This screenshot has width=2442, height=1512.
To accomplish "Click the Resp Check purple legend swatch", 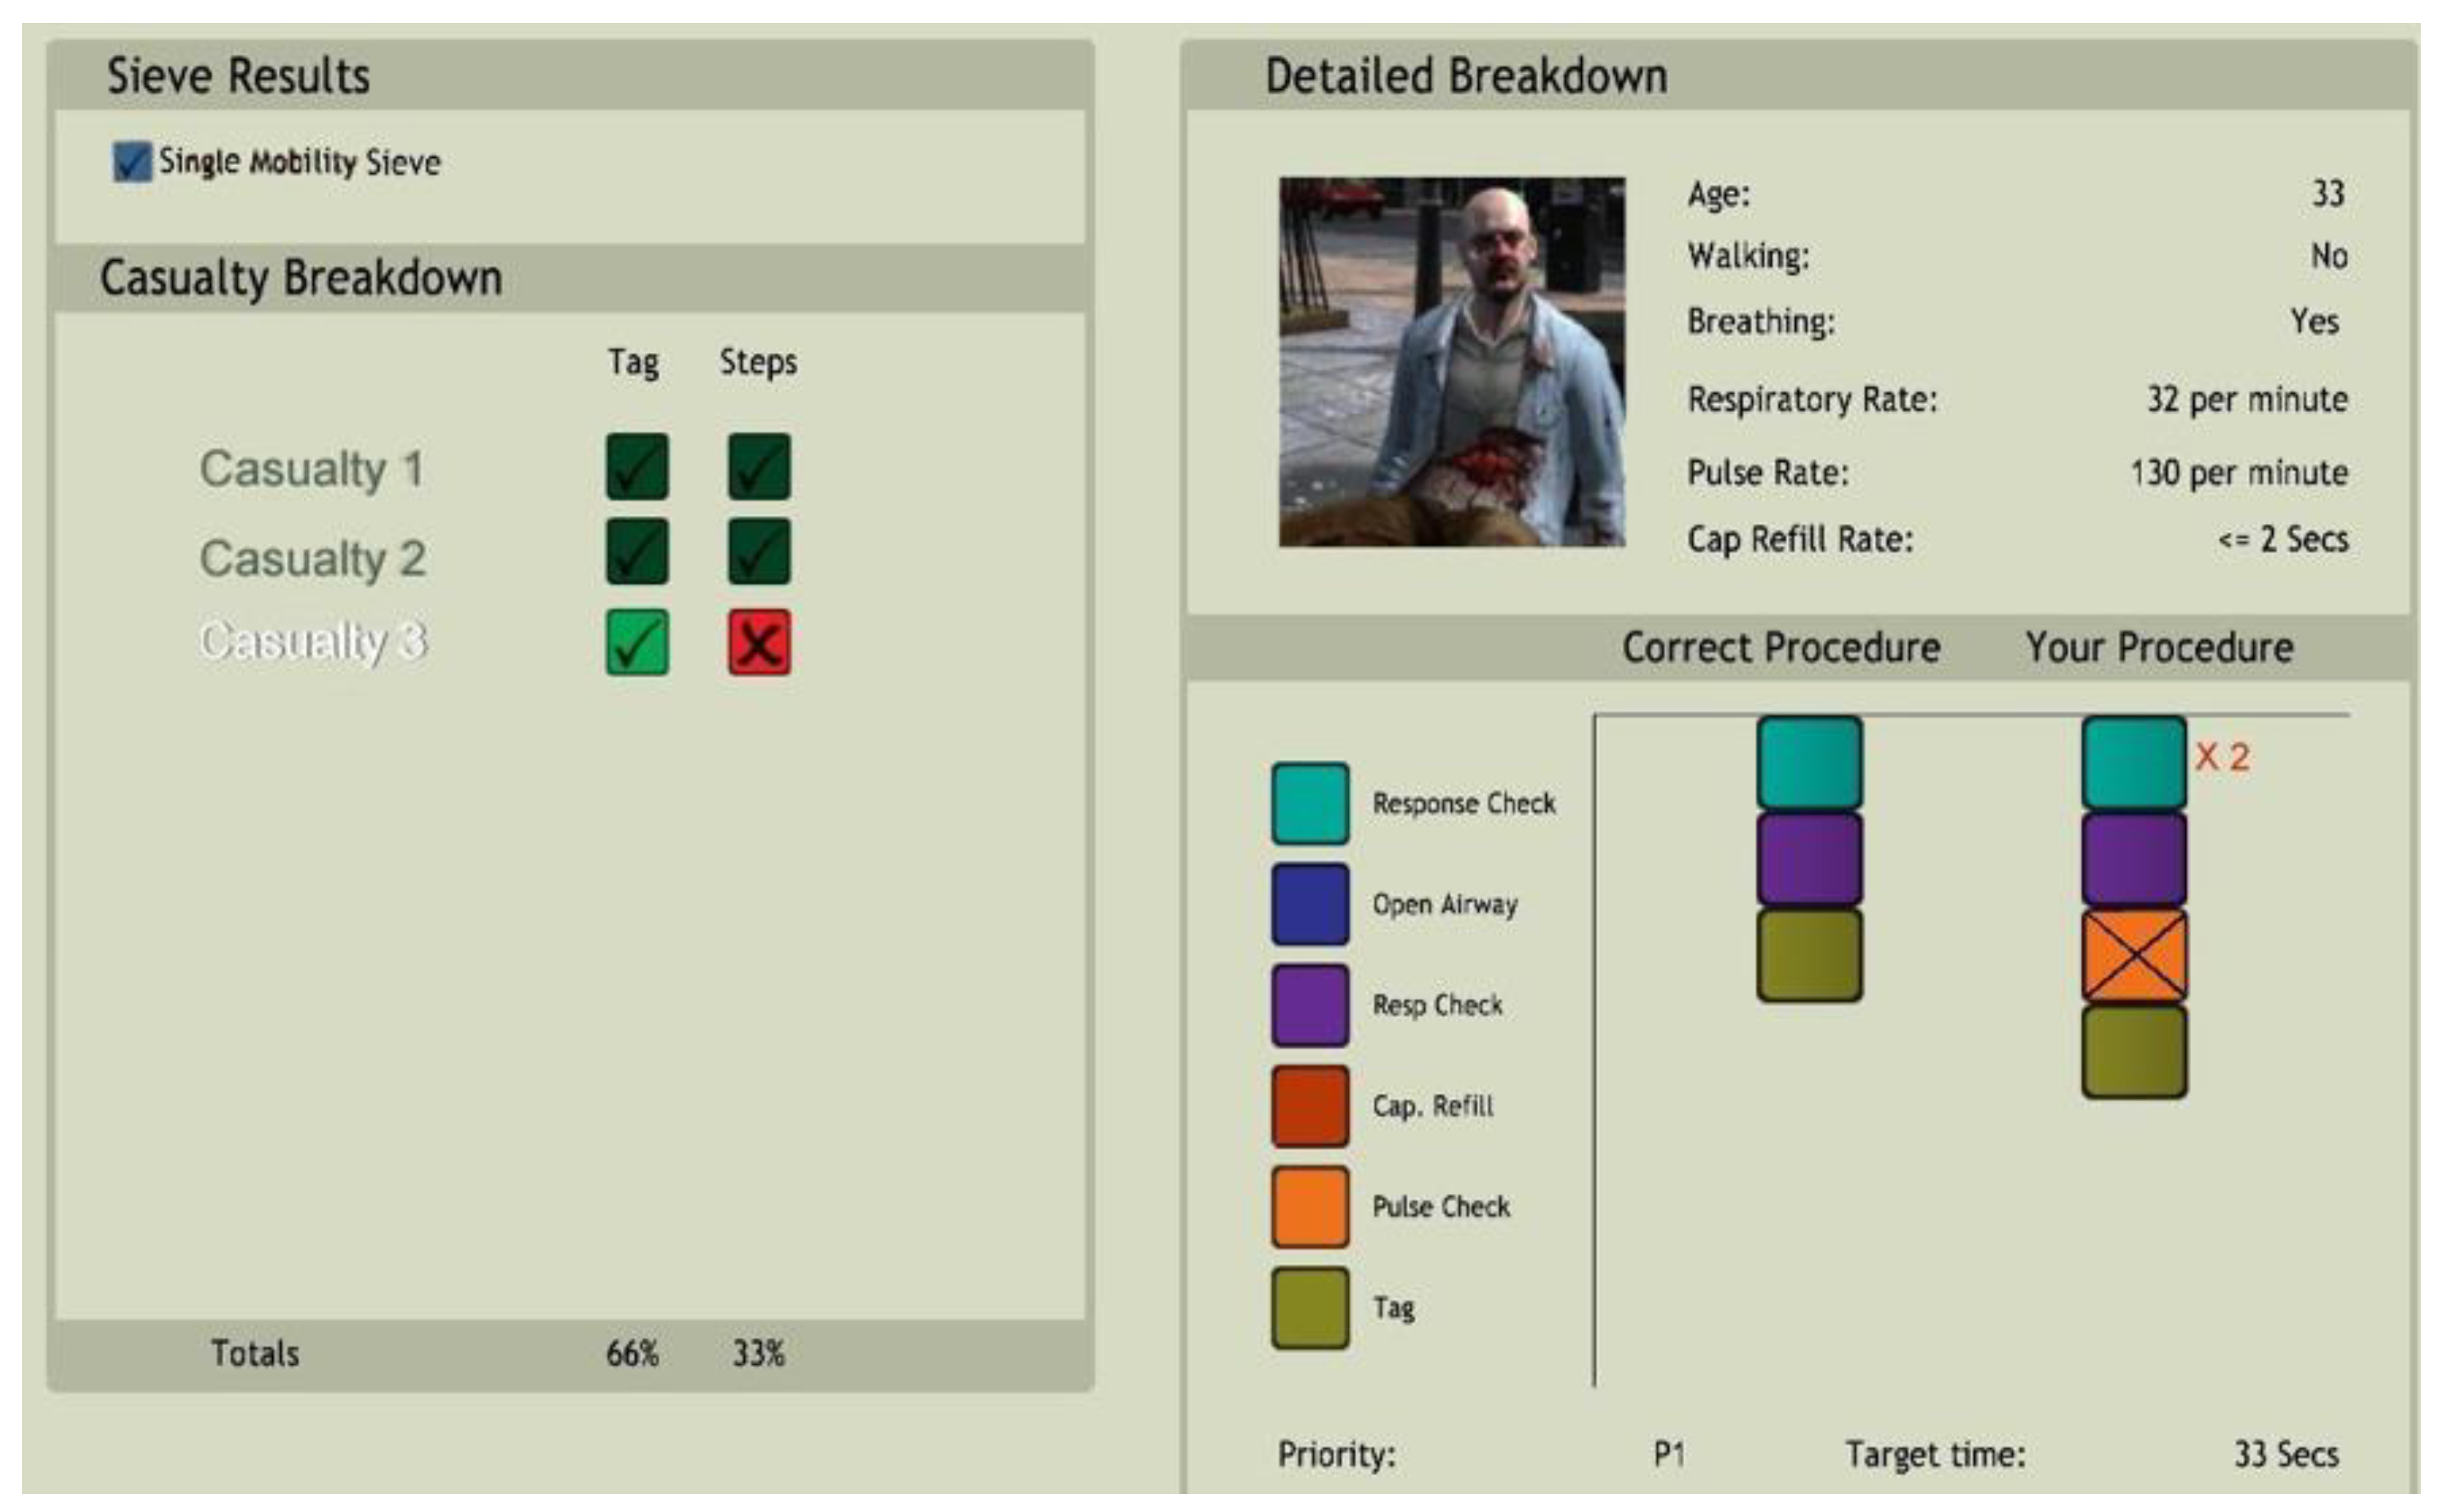I will point(1310,1005).
